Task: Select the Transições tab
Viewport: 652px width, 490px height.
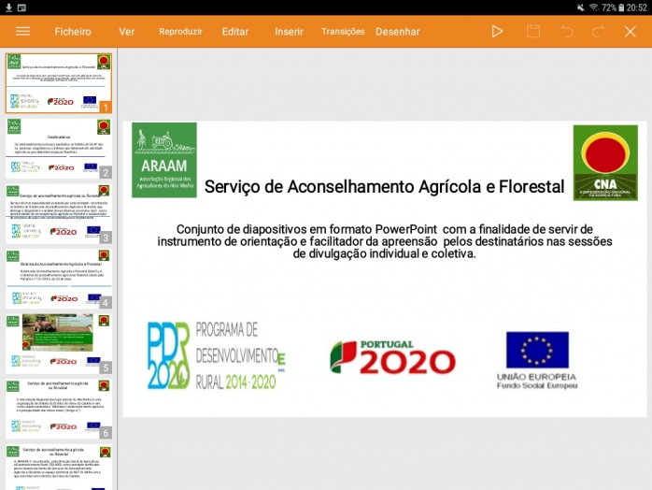Action: (x=343, y=31)
